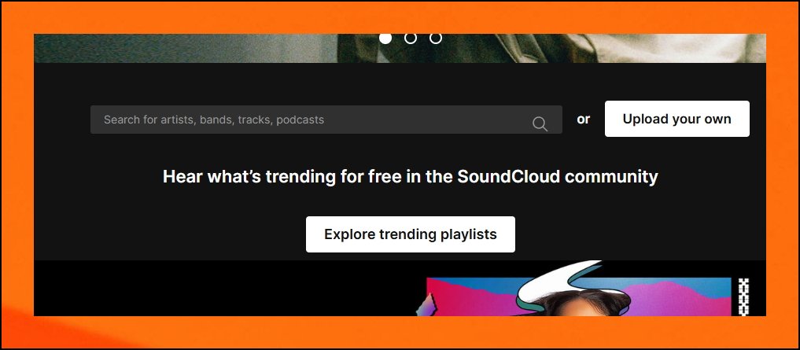Focus the search for artists, bands field
Viewport: 800px width, 350px height.
point(326,120)
